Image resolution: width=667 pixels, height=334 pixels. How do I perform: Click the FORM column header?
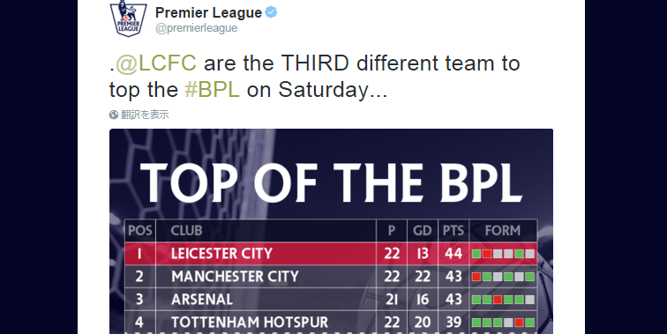pos(503,231)
